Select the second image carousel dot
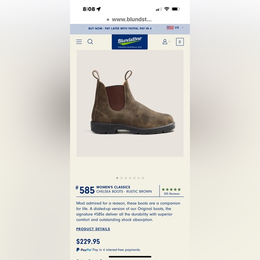Screen dimensions: 260x260 click(121, 178)
